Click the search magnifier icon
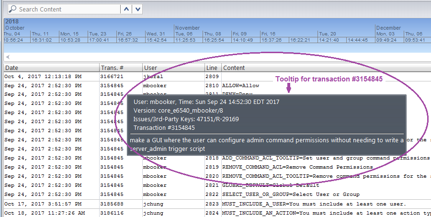The image size is (431, 217). pos(12,9)
